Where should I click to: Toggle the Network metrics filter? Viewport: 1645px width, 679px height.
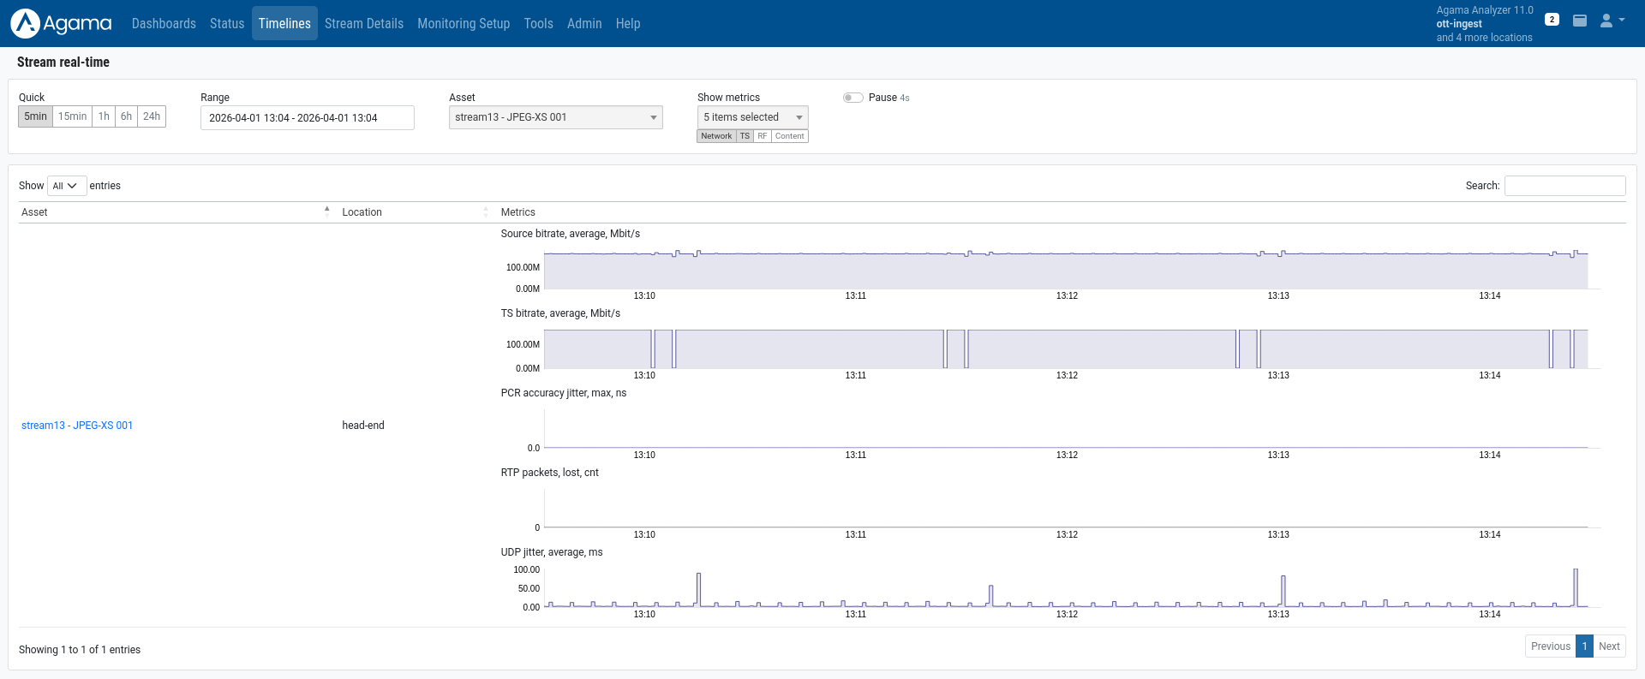pos(716,136)
